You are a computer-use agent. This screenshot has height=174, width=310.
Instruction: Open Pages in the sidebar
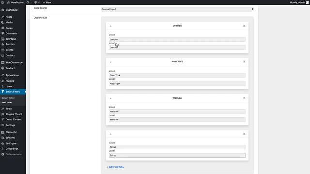click(9, 28)
